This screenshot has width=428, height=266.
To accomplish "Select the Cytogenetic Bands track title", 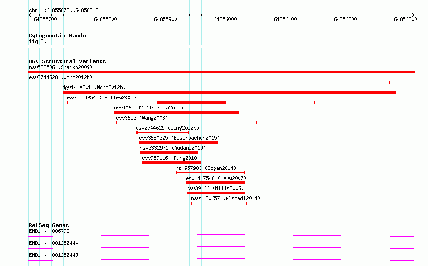I will pos(57,36).
